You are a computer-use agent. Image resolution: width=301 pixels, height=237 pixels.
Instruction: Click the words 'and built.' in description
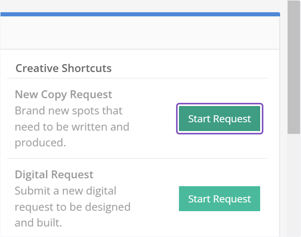tap(38, 223)
